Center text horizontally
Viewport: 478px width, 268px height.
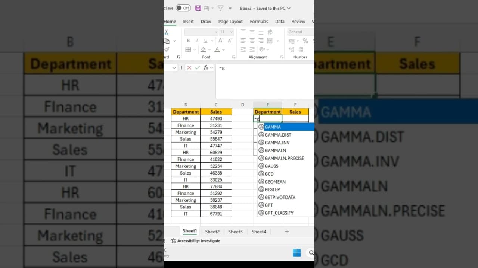click(x=252, y=41)
